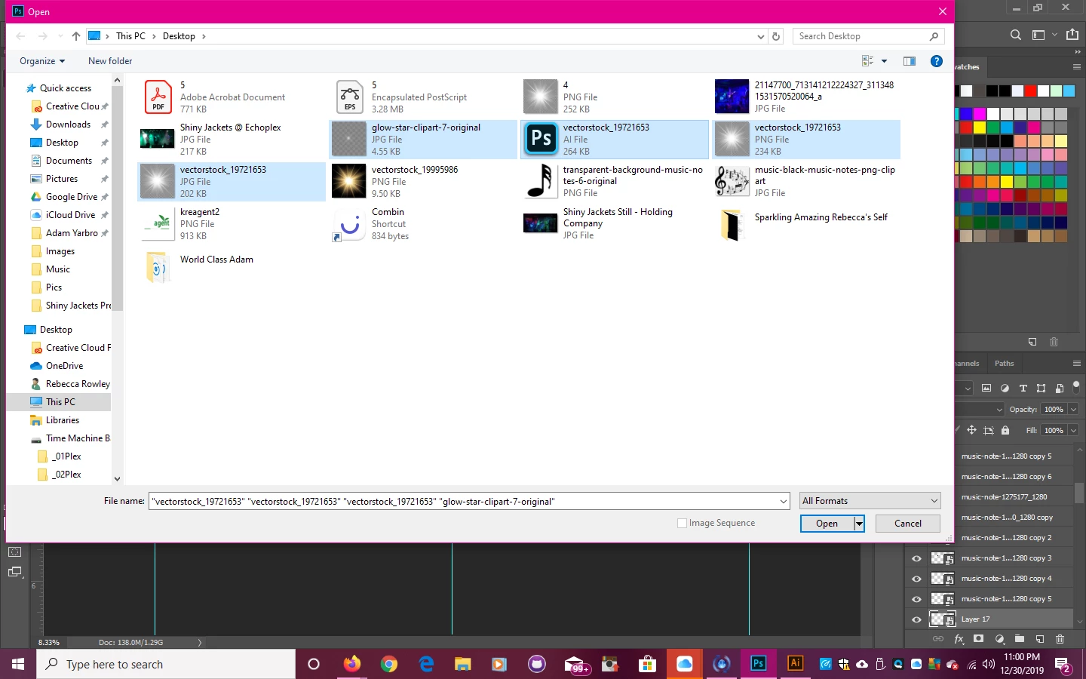Select This PC in the navigation tree

(60, 402)
